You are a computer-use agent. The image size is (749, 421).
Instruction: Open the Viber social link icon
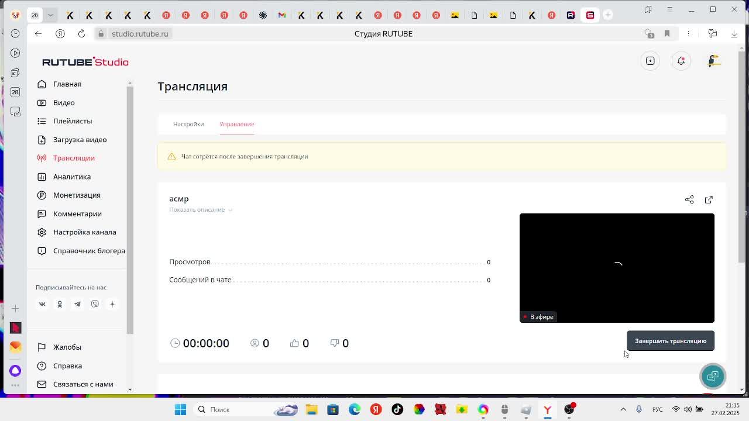(x=95, y=304)
